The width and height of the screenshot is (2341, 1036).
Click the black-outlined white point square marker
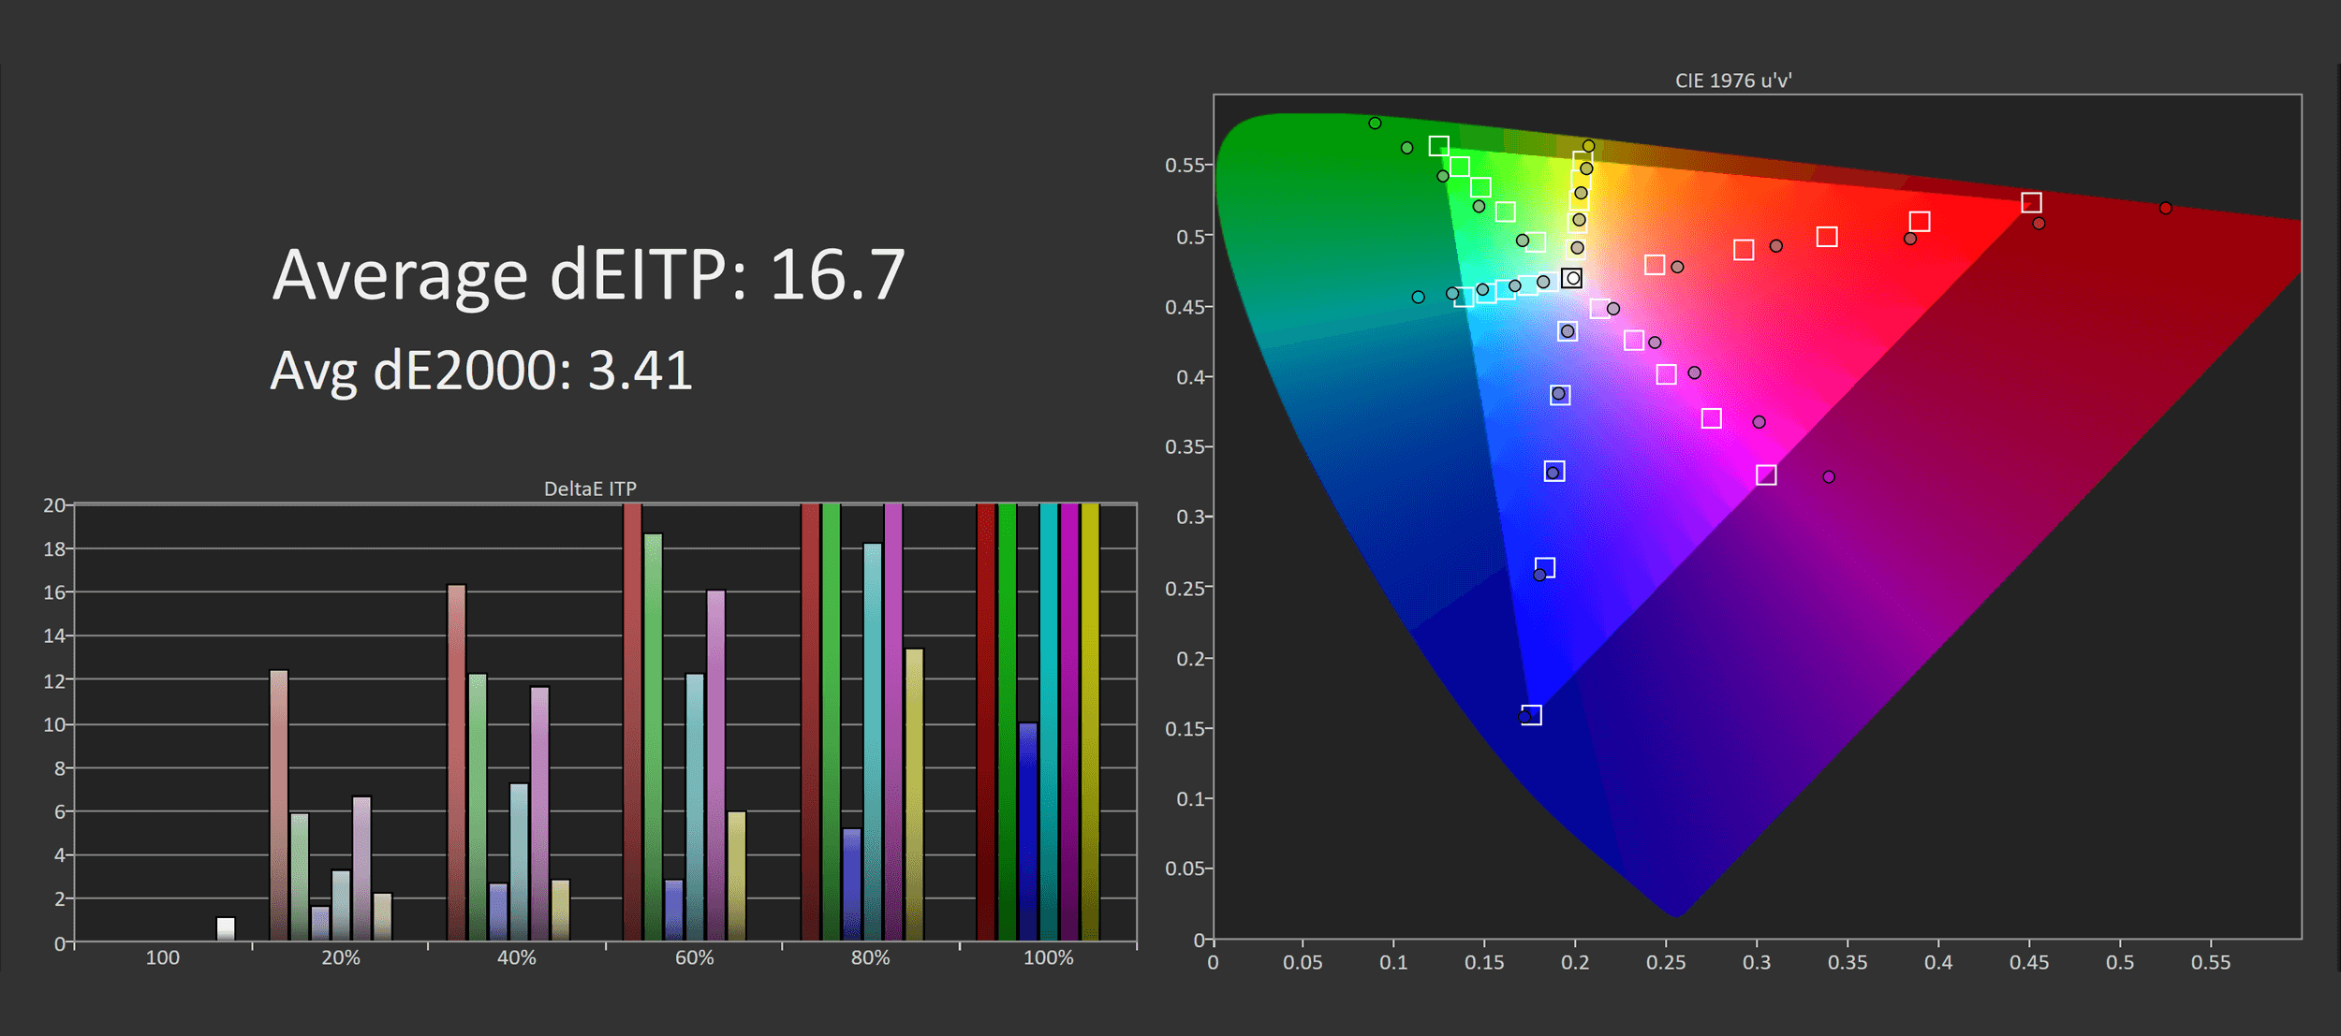(1572, 278)
